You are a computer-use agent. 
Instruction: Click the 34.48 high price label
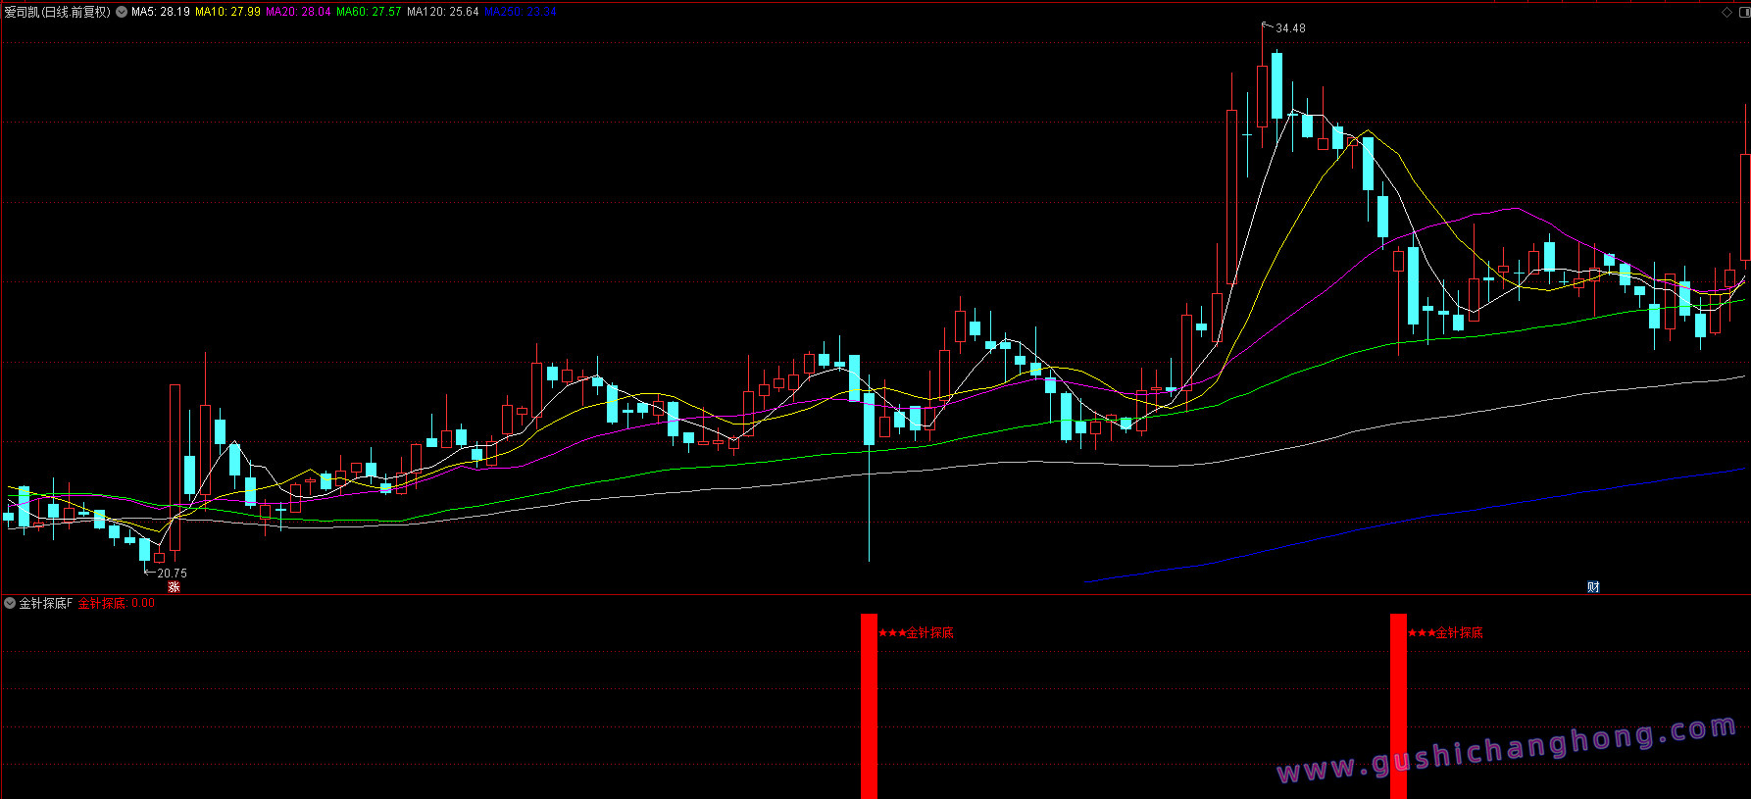1290,28
